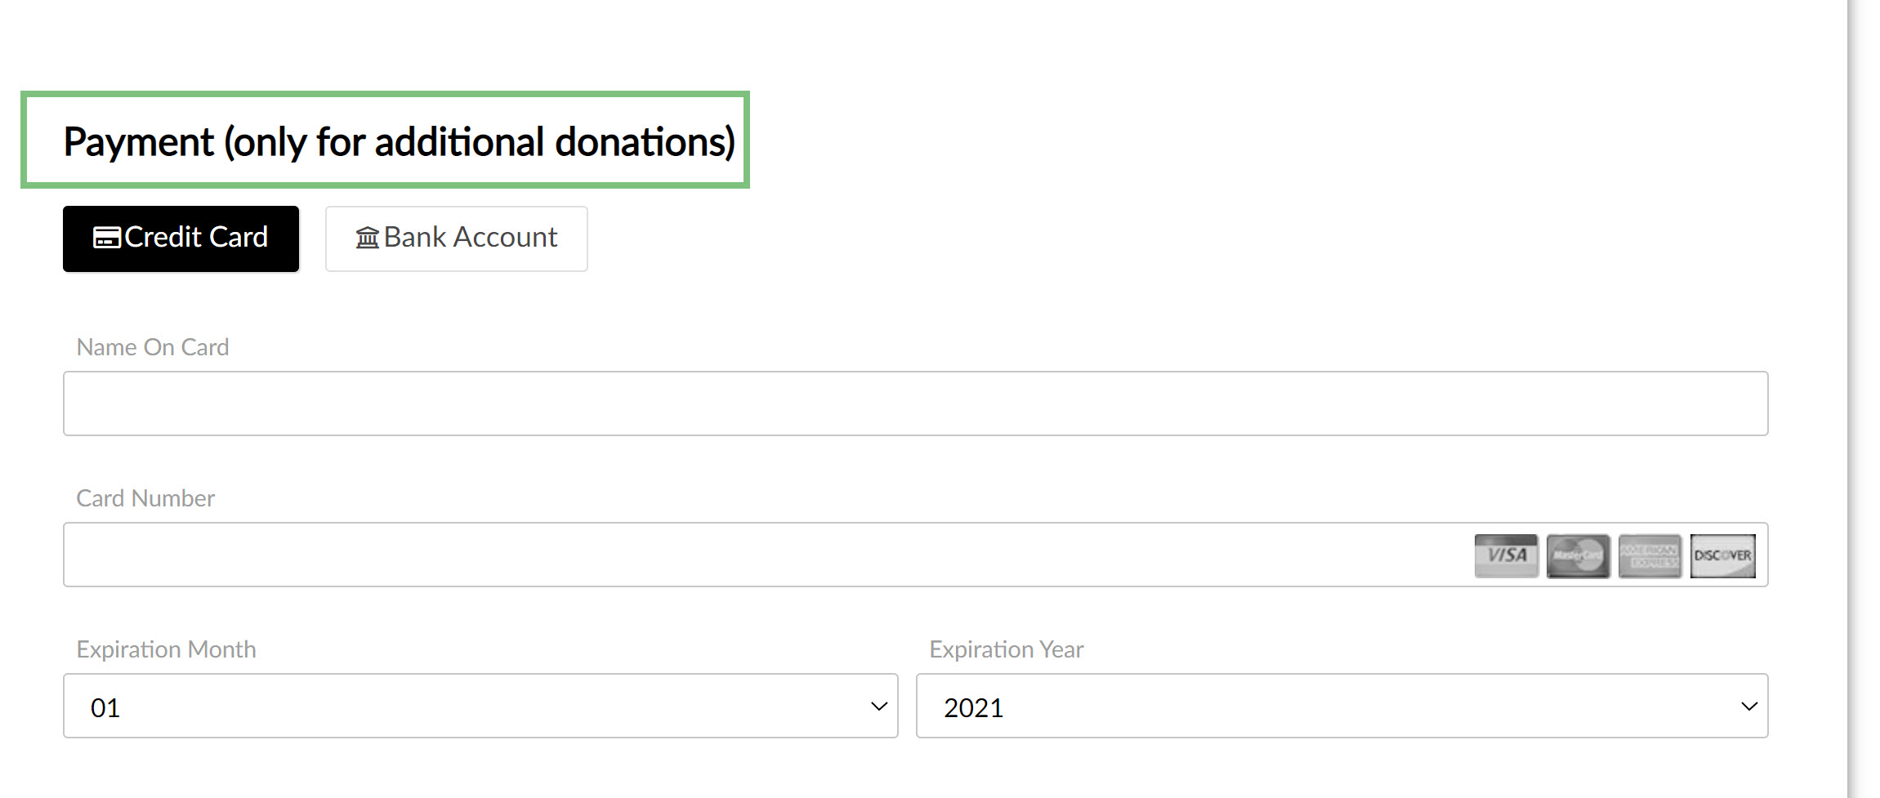This screenshot has height=798, width=1880.
Task: Click the bank building icon
Action: [367, 238]
